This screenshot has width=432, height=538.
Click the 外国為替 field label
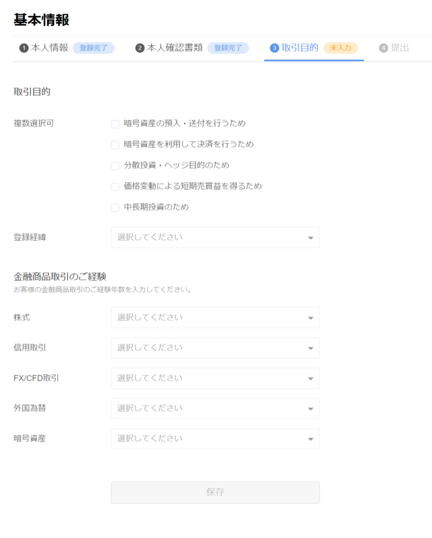pyautogui.click(x=30, y=408)
